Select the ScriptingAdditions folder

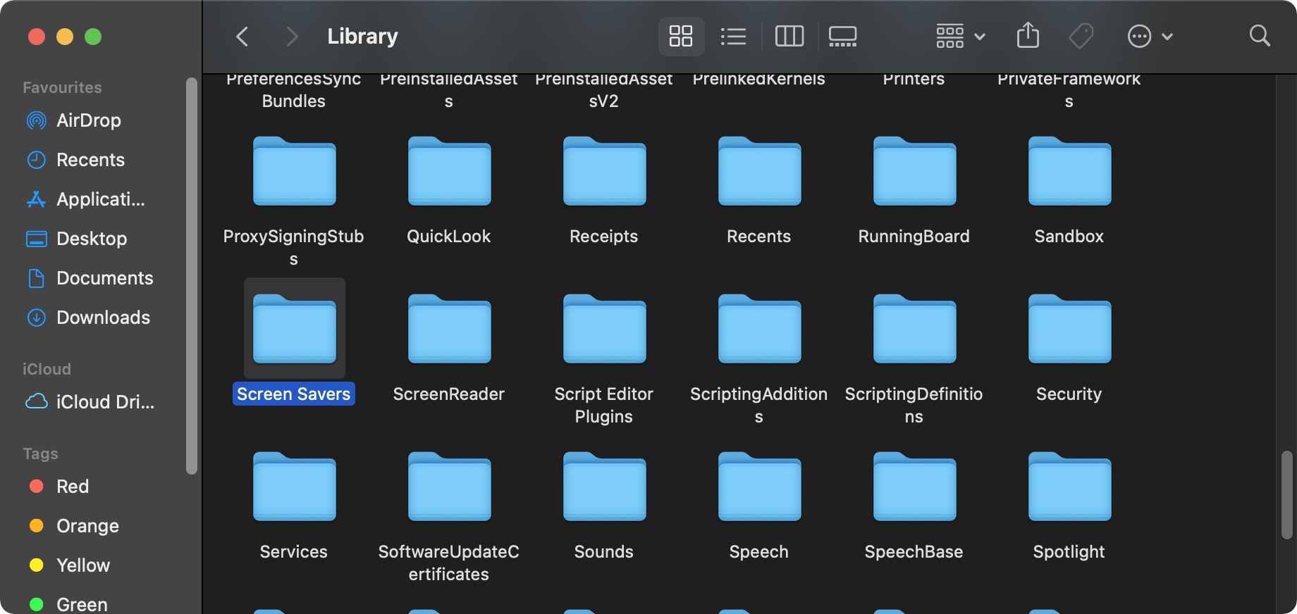(759, 329)
